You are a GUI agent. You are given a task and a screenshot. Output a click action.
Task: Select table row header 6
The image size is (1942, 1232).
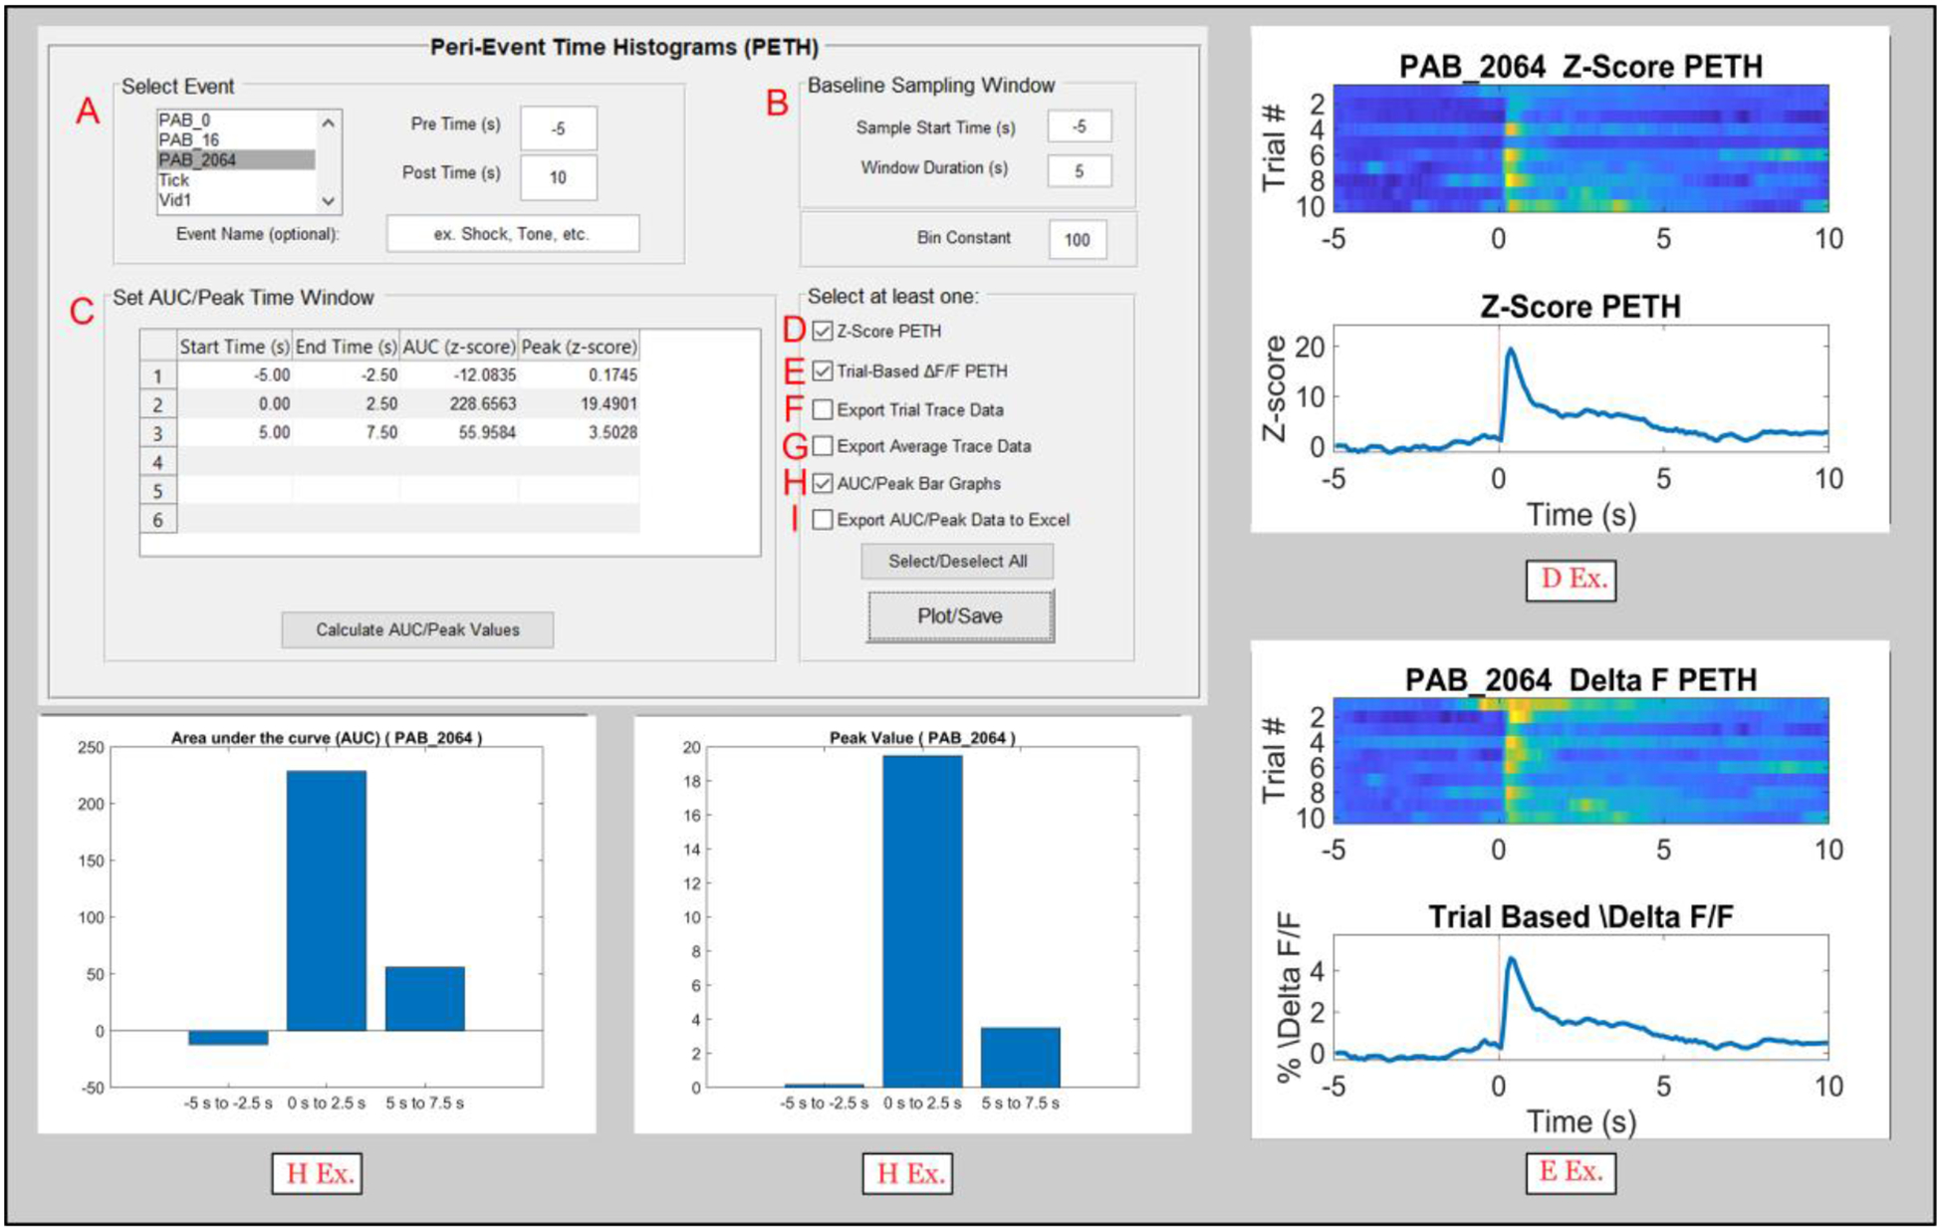click(158, 520)
